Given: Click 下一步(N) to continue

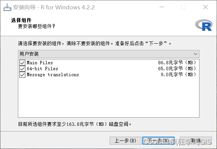Looking at the screenshot, I should (x=158, y=141).
